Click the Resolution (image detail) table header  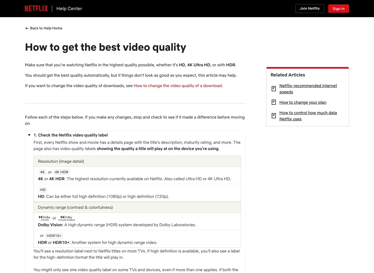pyautogui.click(x=137, y=161)
